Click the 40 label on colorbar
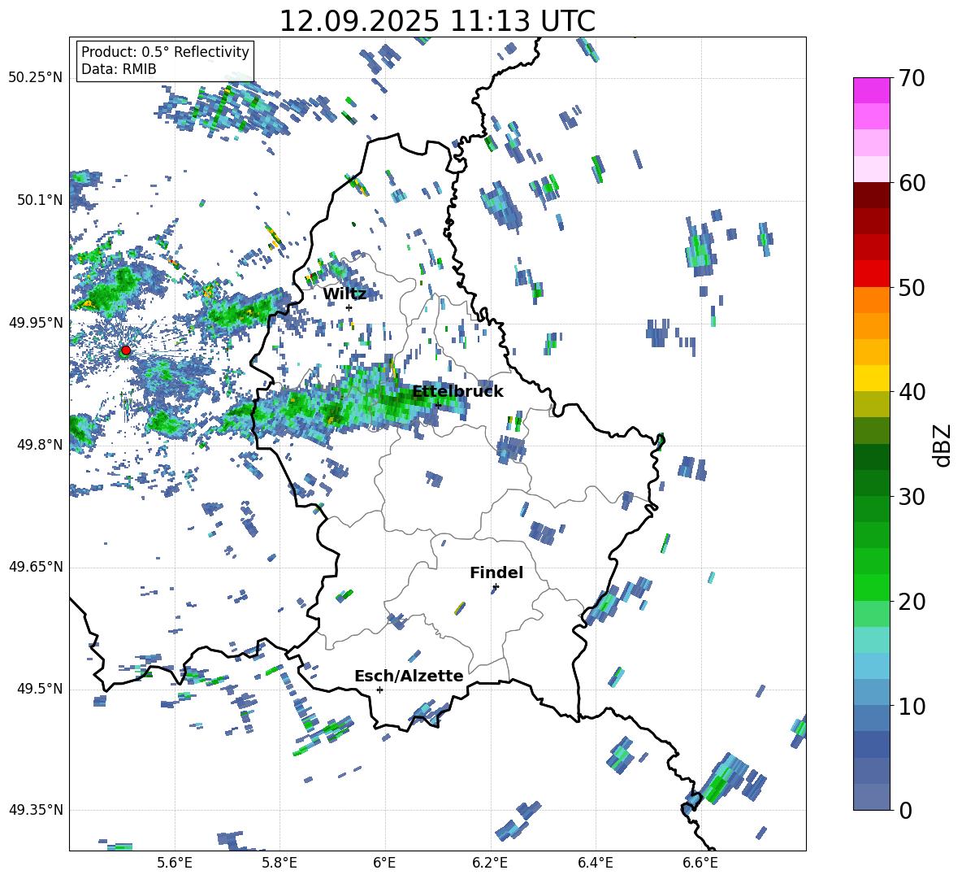 point(912,392)
